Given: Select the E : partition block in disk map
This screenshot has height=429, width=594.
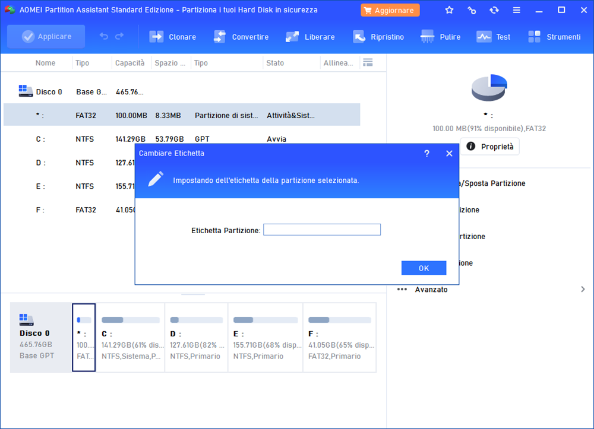Looking at the screenshot, I should (x=266, y=338).
